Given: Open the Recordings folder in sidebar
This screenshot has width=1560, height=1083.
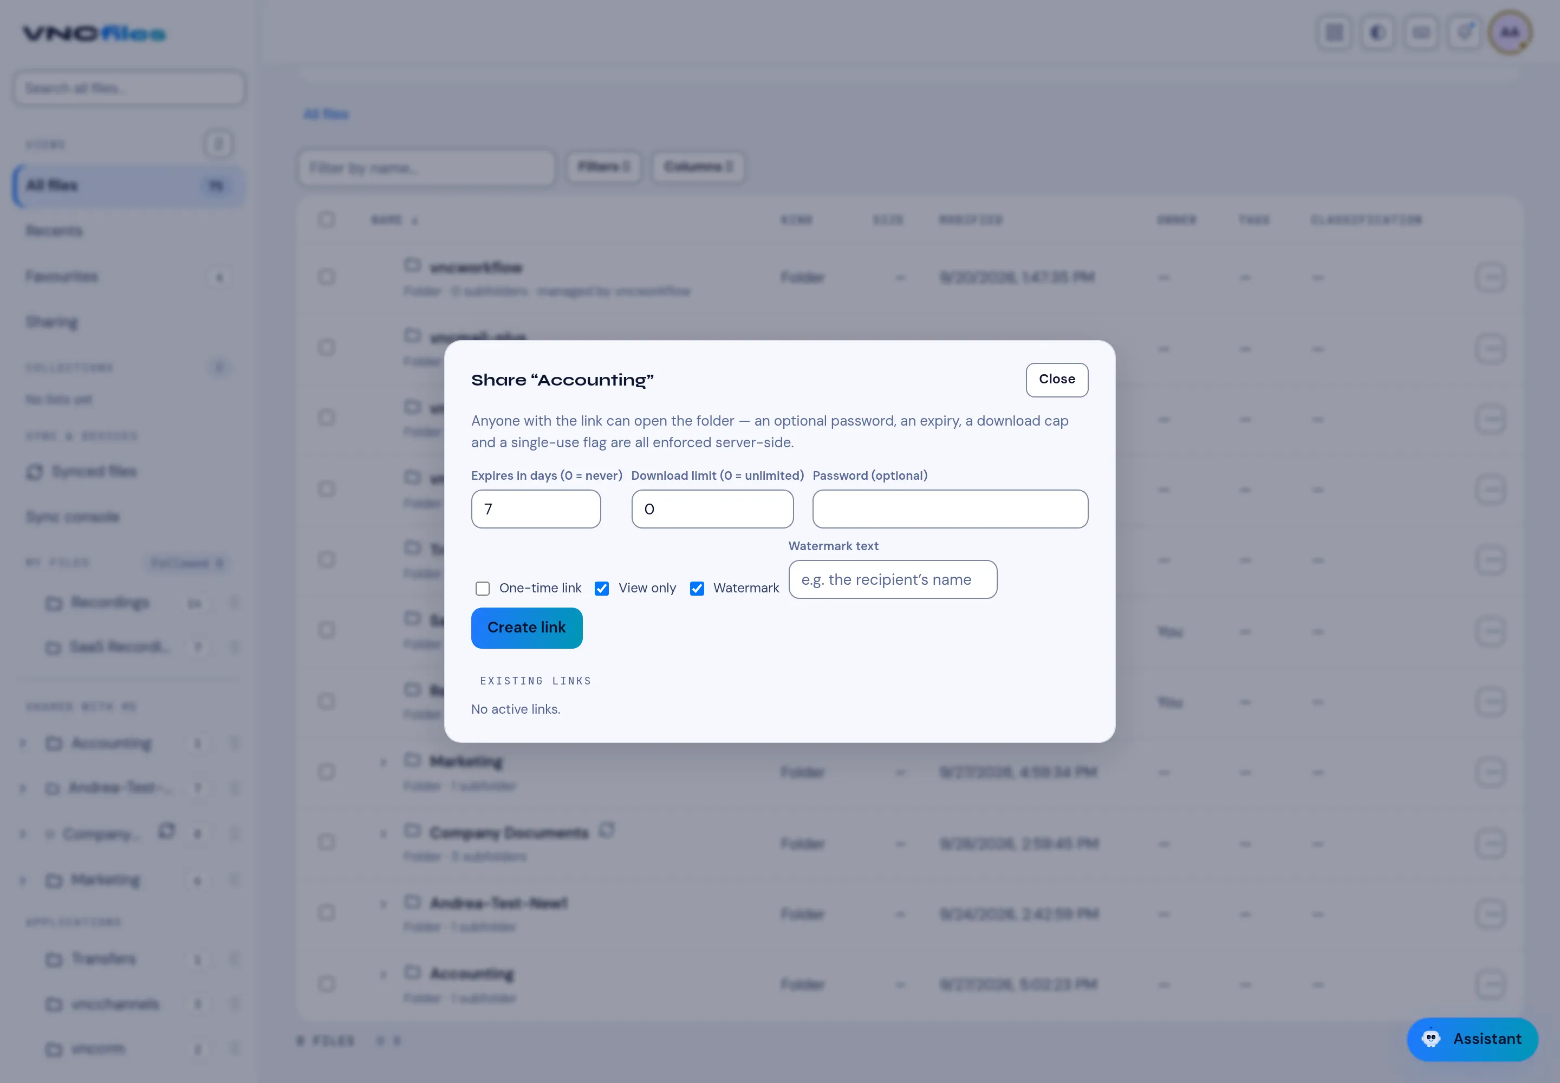Looking at the screenshot, I should pos(110,602).
